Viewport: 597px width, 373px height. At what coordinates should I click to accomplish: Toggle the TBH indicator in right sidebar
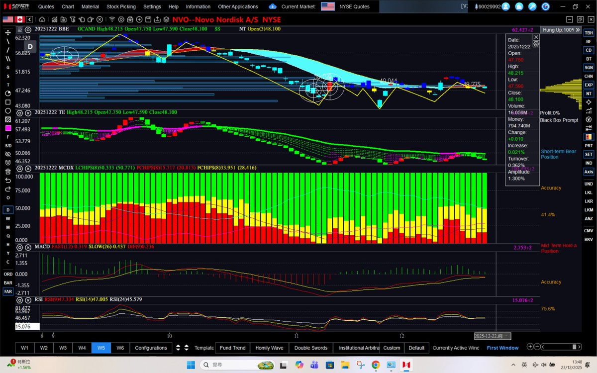tap(589, 32)
